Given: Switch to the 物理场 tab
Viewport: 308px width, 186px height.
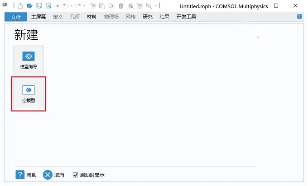Looking at the screenshot, I should coord(111,17).
